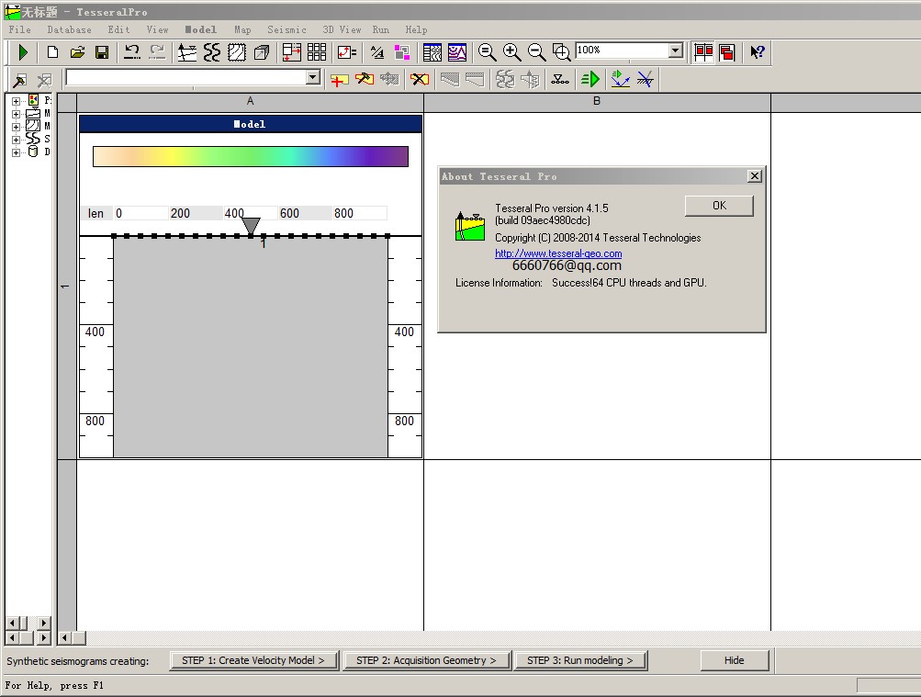The width and height of the screenshot is (921, 697).
Task: Click the context help arrow icon
Action: coord(758,53)
